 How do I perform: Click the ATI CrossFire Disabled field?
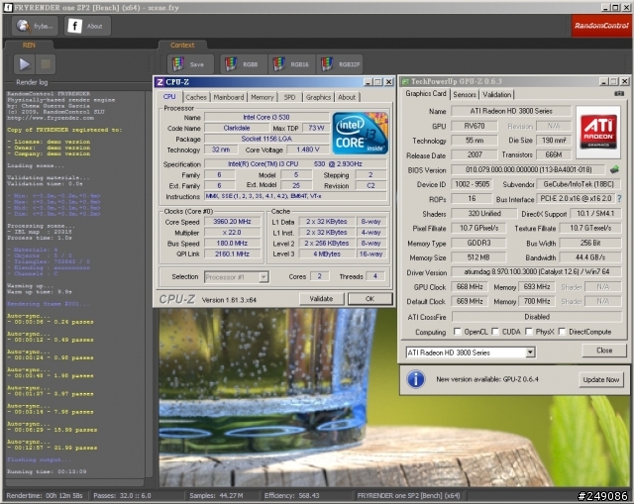[x=536, y=317]
